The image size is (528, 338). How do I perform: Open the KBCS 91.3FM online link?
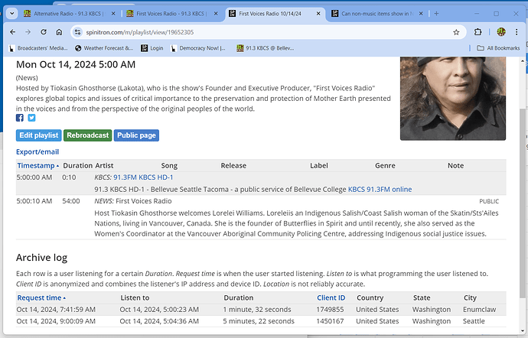(x=380, y=189)
